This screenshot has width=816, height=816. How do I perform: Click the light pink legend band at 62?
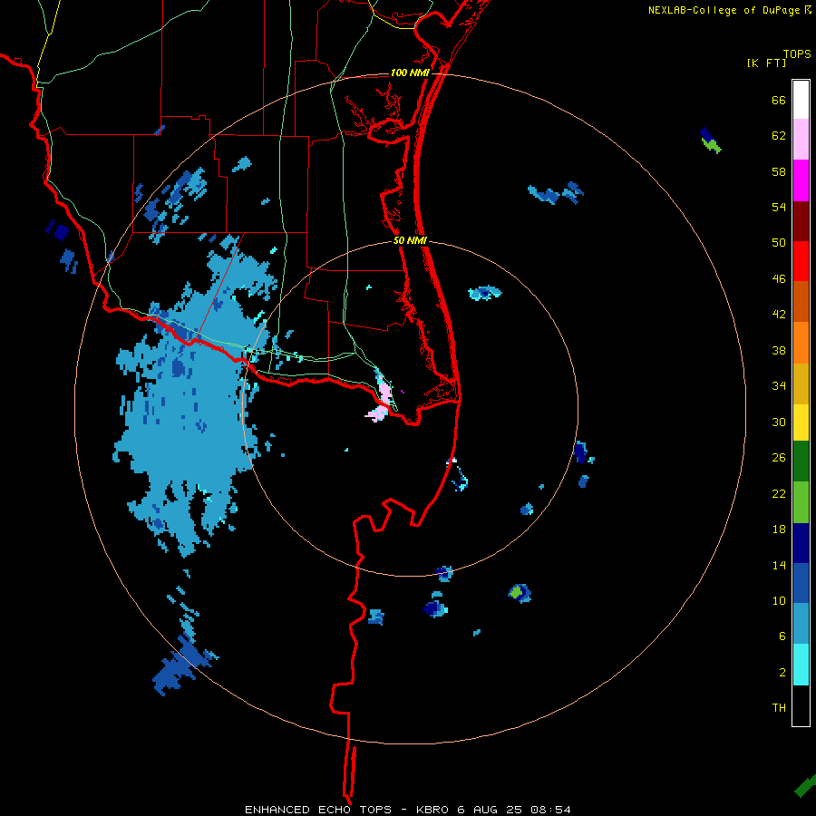point(801,139)
